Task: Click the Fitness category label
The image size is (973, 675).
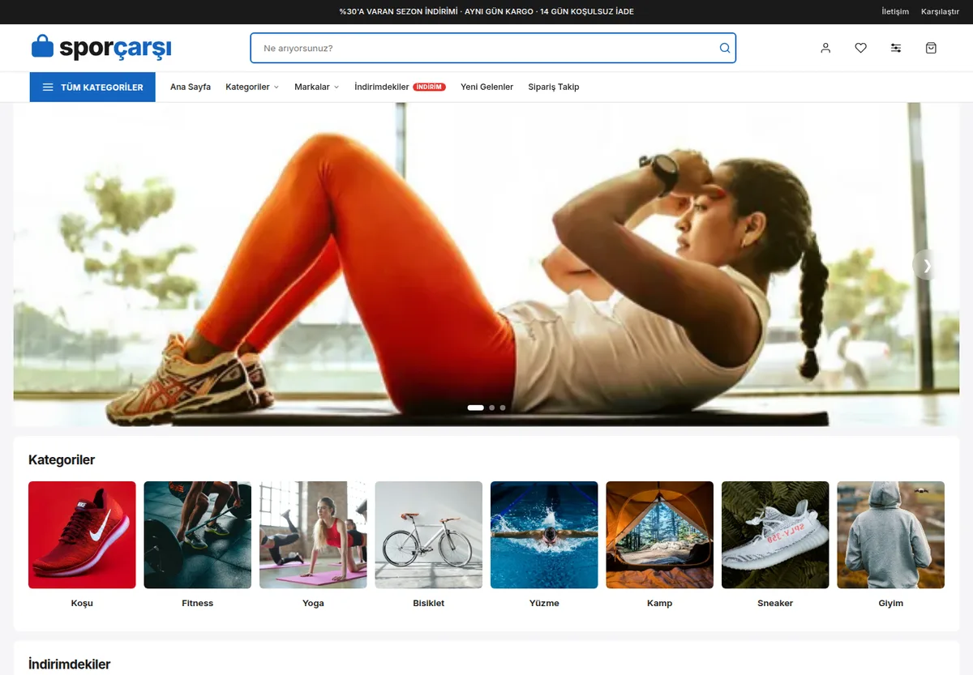Action: tap(198, 604)
